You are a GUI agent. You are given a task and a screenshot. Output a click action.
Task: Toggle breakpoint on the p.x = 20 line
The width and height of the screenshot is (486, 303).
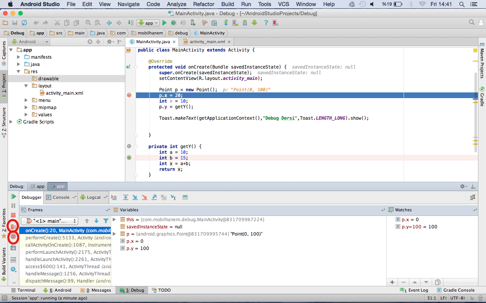tap(129, 95)
